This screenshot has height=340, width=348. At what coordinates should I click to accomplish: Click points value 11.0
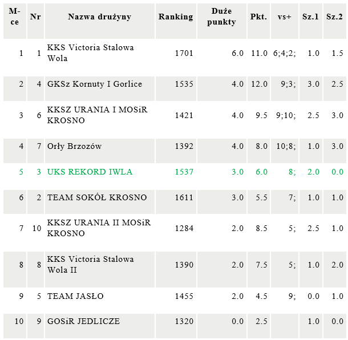pyautogui.click(x=259, y=53)
